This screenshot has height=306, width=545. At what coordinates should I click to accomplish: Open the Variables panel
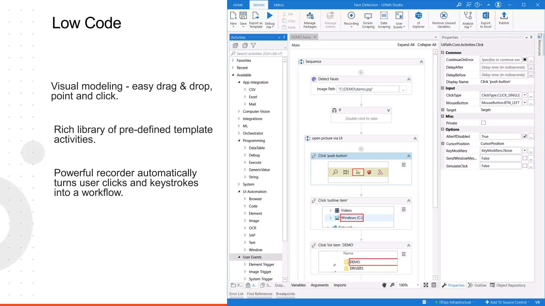[x=298, y=285]
